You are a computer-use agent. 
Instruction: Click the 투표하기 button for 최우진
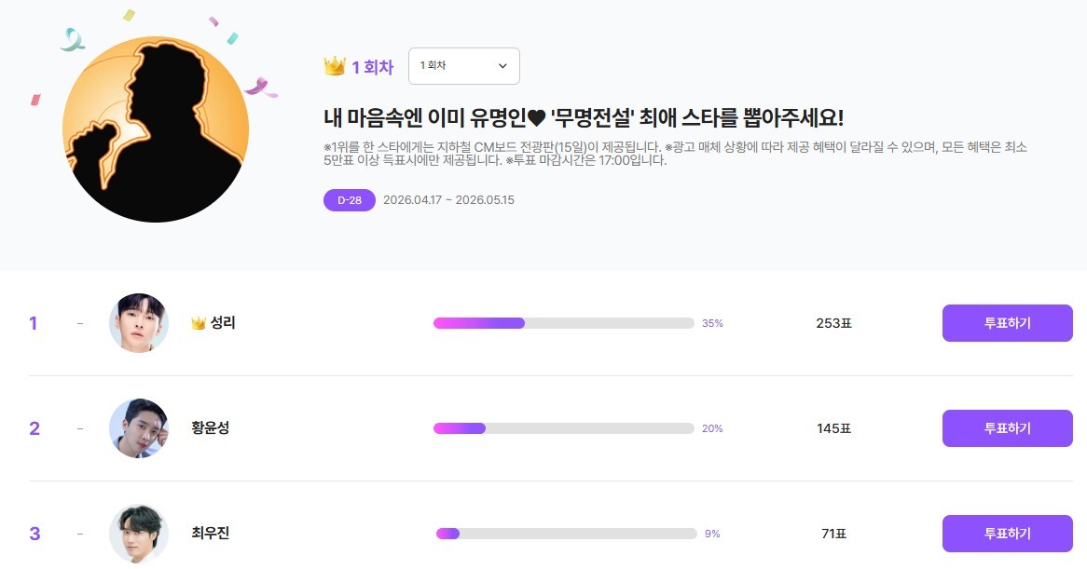pyautogui.click(x=1007, y=533)
